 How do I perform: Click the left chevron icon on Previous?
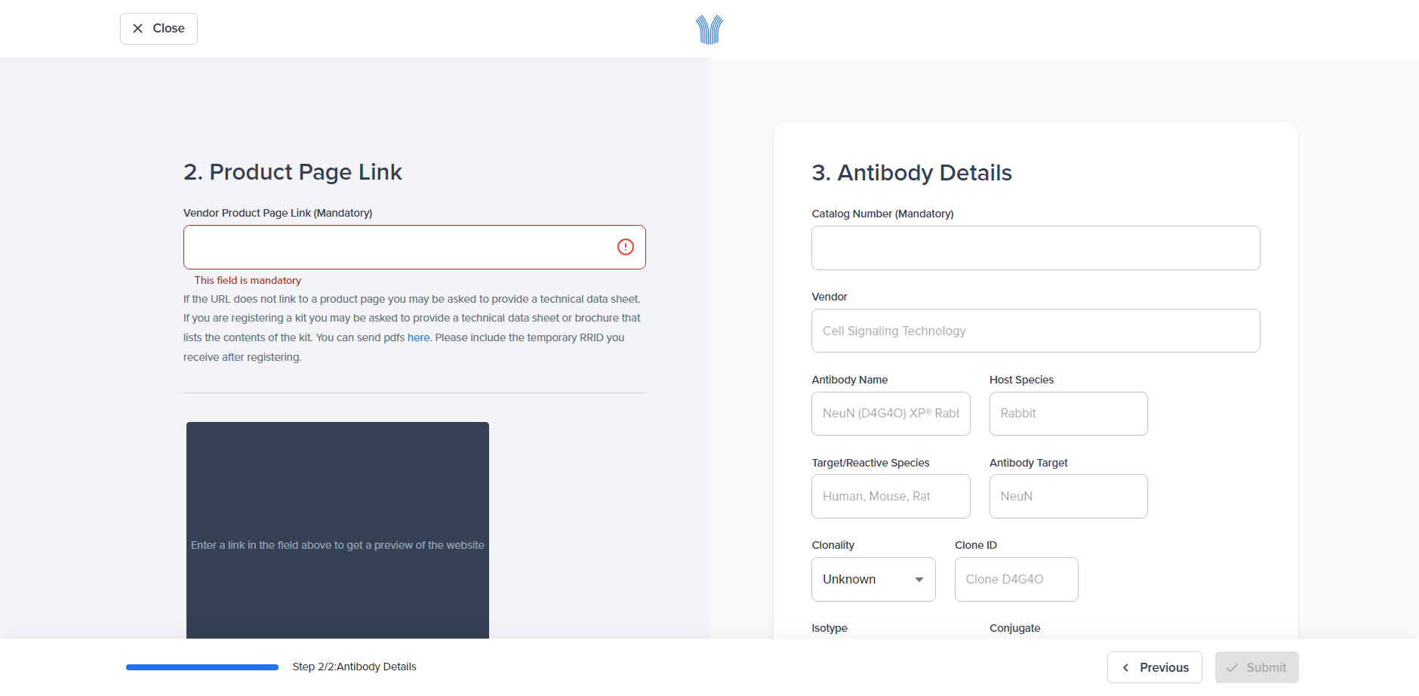[x=1125, y=667]
